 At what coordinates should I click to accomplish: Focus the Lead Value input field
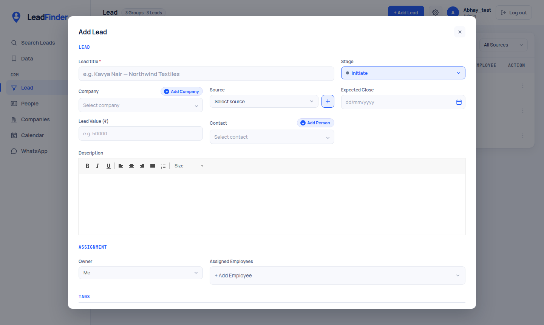141,133
